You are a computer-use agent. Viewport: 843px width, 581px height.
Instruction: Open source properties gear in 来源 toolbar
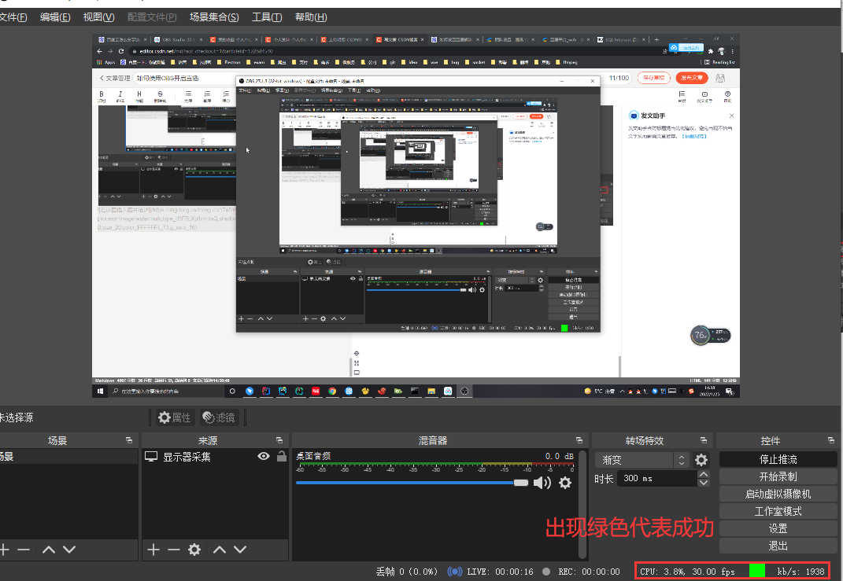coord(194,550)
